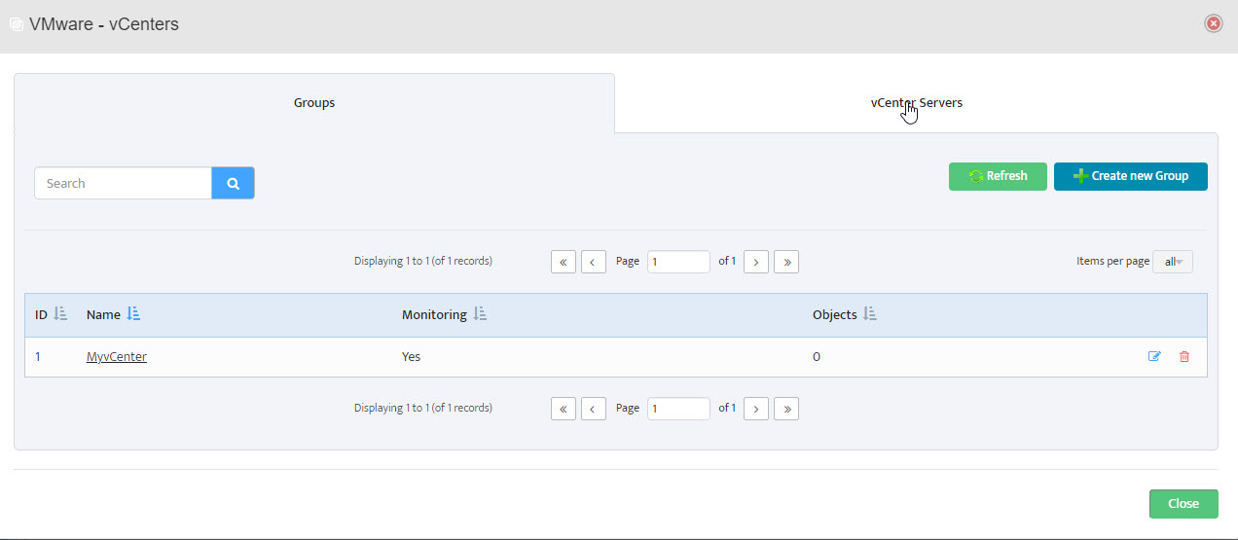Sort by Objects column icon
The width and height of the screenshot is (1238, 540).
click(x=870, y=314)
